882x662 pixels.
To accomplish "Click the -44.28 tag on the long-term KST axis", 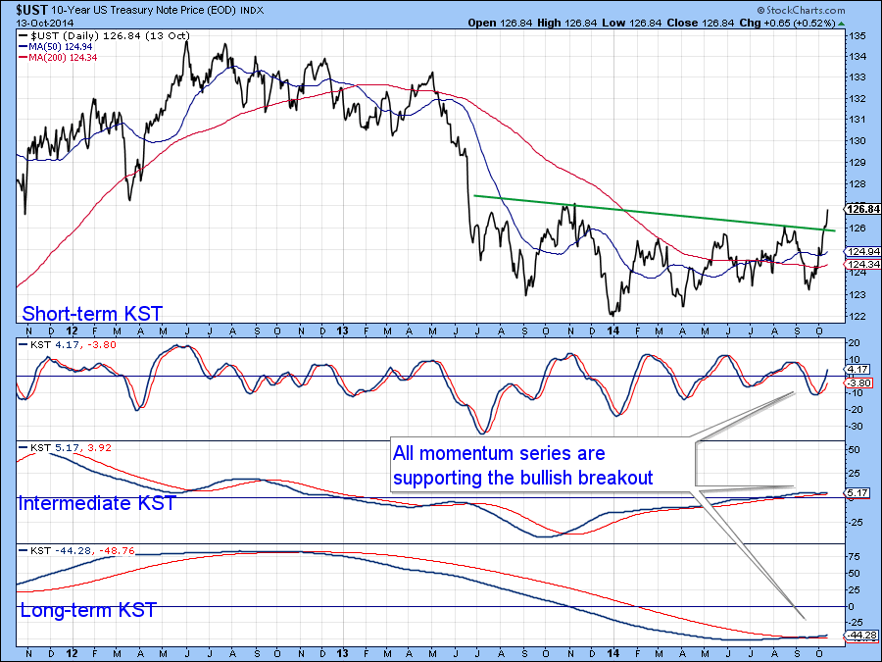I will tap(862, 636).
